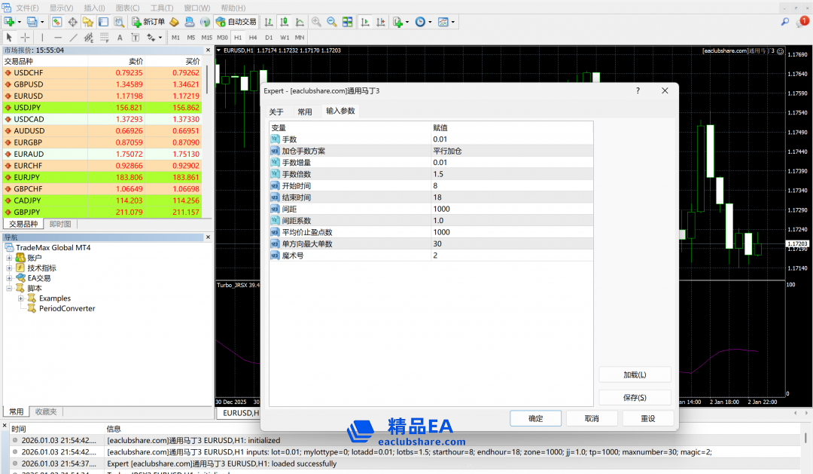Screen dimensions: 813x474
Task: Toggle the D1 timeframe button
Action: pos(269,37)
